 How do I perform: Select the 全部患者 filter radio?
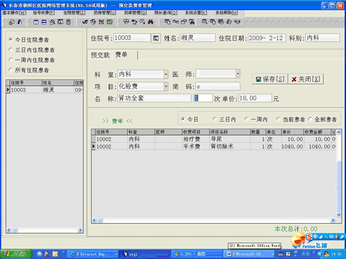310,119
